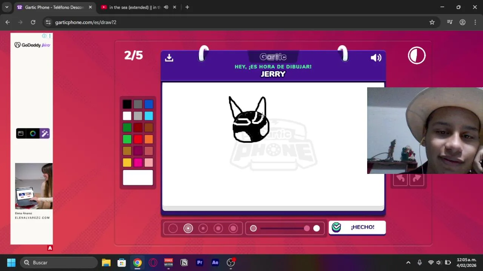Pick the ochre tan color swatch
483x271 pixels.
tap(127, 151)
